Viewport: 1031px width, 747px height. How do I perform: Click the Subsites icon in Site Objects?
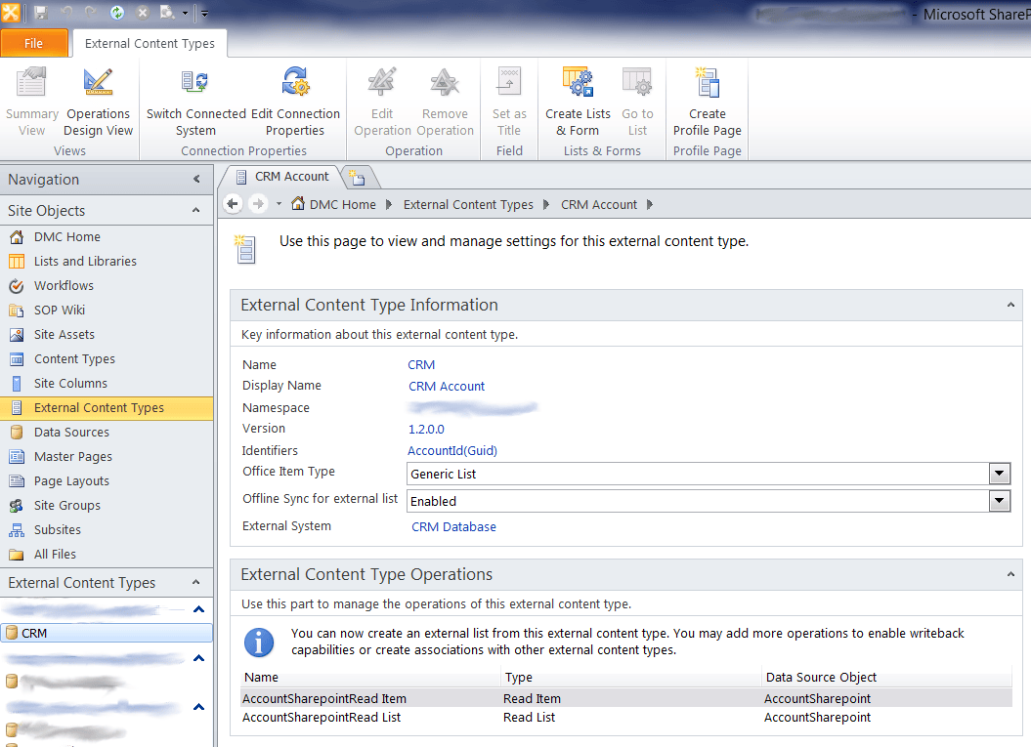[x=17, y=529]
